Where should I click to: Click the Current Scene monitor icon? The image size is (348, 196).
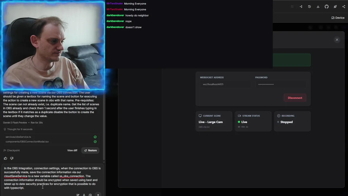[200, 116]
